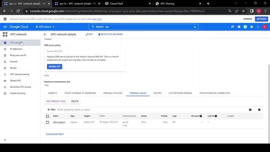Open the help question mark icon in header

pos(251,27)
